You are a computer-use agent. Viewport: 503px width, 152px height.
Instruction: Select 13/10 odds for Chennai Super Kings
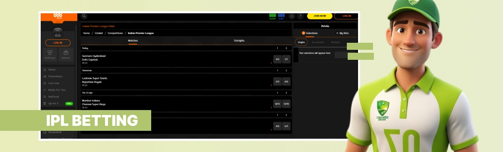tap(286, 103)
